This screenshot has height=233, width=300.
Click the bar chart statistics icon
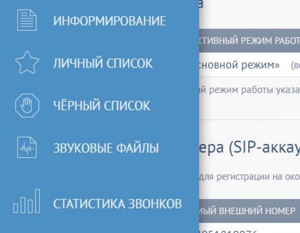tap(27, 201)
